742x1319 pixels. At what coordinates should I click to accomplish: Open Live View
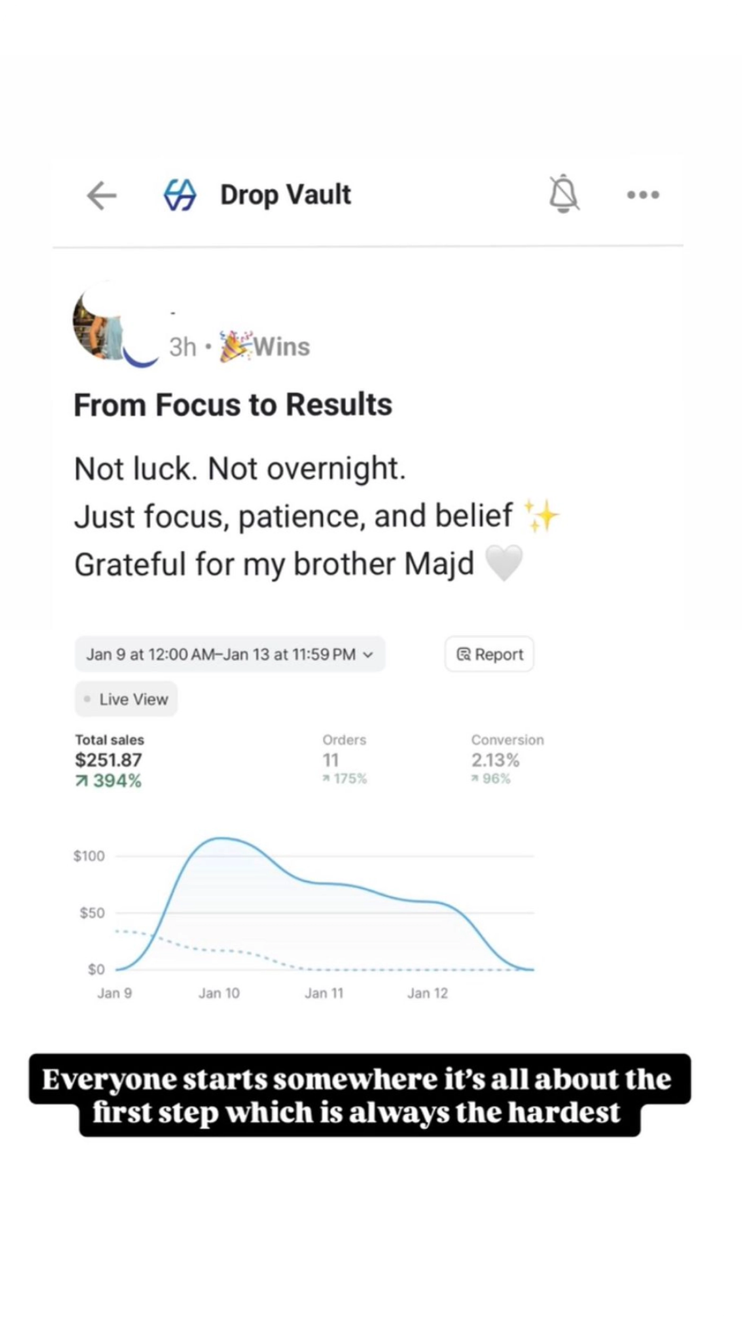pyautogui.click(x=126, y=699)
